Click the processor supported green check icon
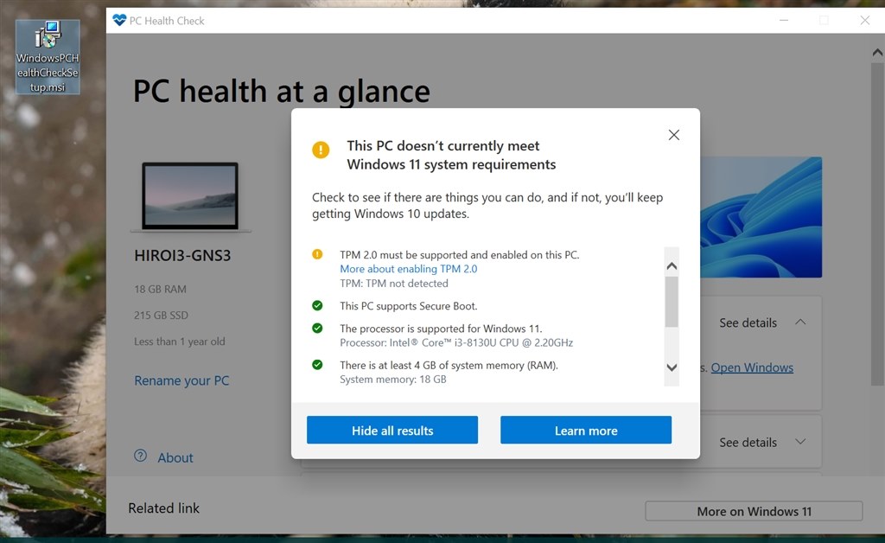Image resolution: width=885 pixels, height=543 pixels. [317, 328]
